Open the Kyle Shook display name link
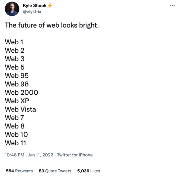The image size is (179, 176). pyautogui.click(x=35, y=6)
